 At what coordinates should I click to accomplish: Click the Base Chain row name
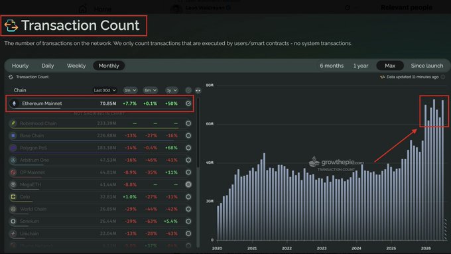pyautogui.click(x=32, y=135)
